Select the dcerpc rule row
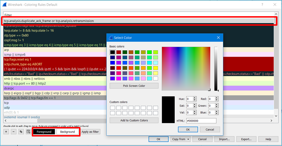 click(55, 88)
